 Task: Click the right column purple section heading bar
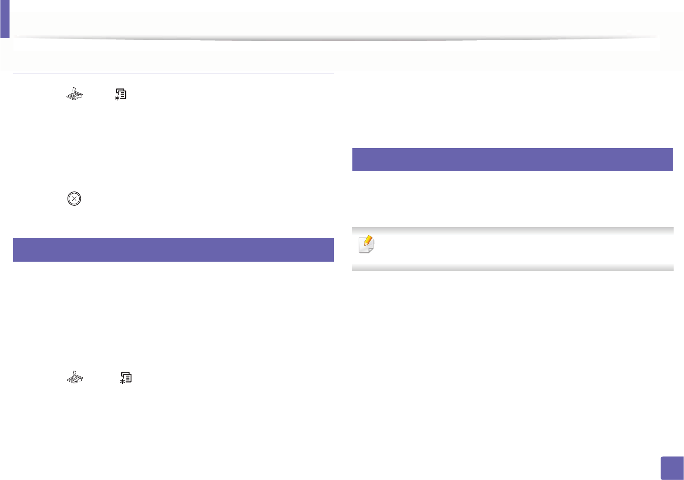coord(513,159)
